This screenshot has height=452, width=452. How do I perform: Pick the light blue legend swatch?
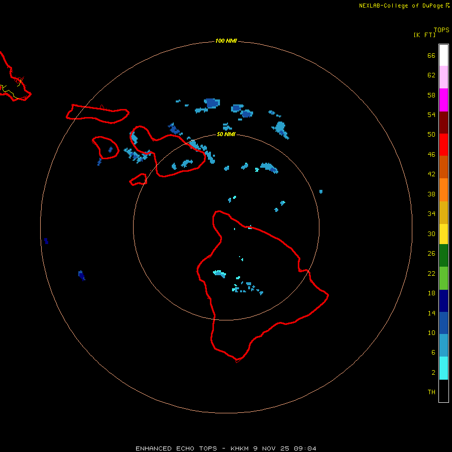tap(443, 346)
